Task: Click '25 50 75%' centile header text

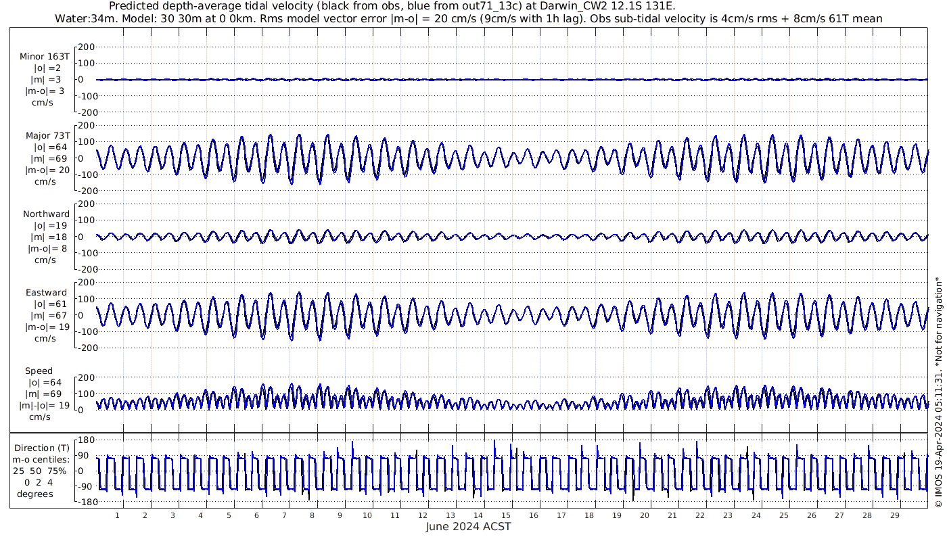Action: (41, 471)
